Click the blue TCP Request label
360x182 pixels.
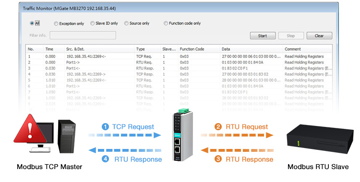pyautogui.click(x=133, y=127)
